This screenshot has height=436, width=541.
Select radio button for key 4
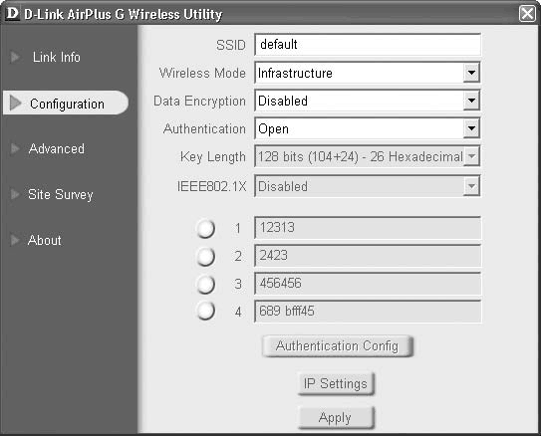(x=205, y=311)
